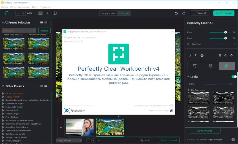
Task: Select before/after divider view icon
Action: coord(55,13)
